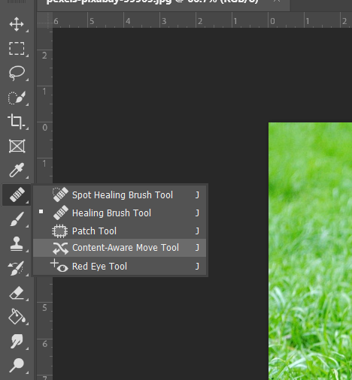
Task: Select the Paint Bucket tool
Action: pyautogui.click(x=17, y=317)
